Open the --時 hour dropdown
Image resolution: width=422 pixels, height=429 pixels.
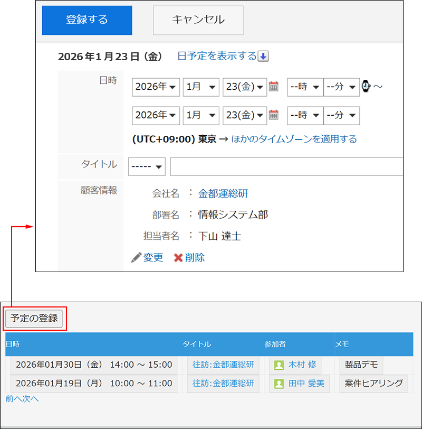(x=305, y=87)
